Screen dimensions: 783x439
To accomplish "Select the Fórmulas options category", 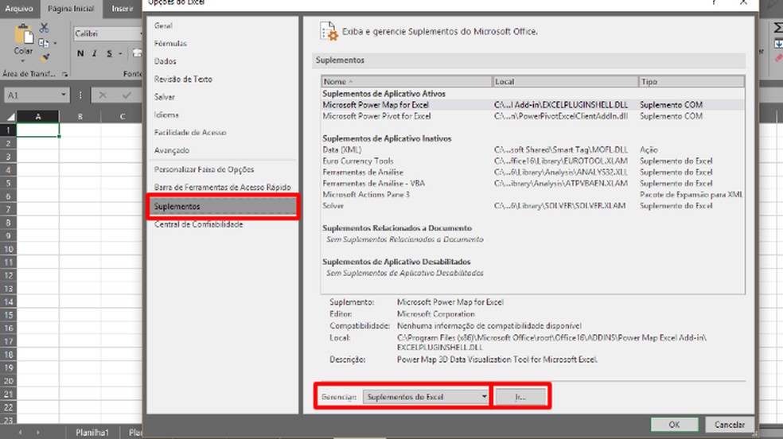I will tap(222, 44).
